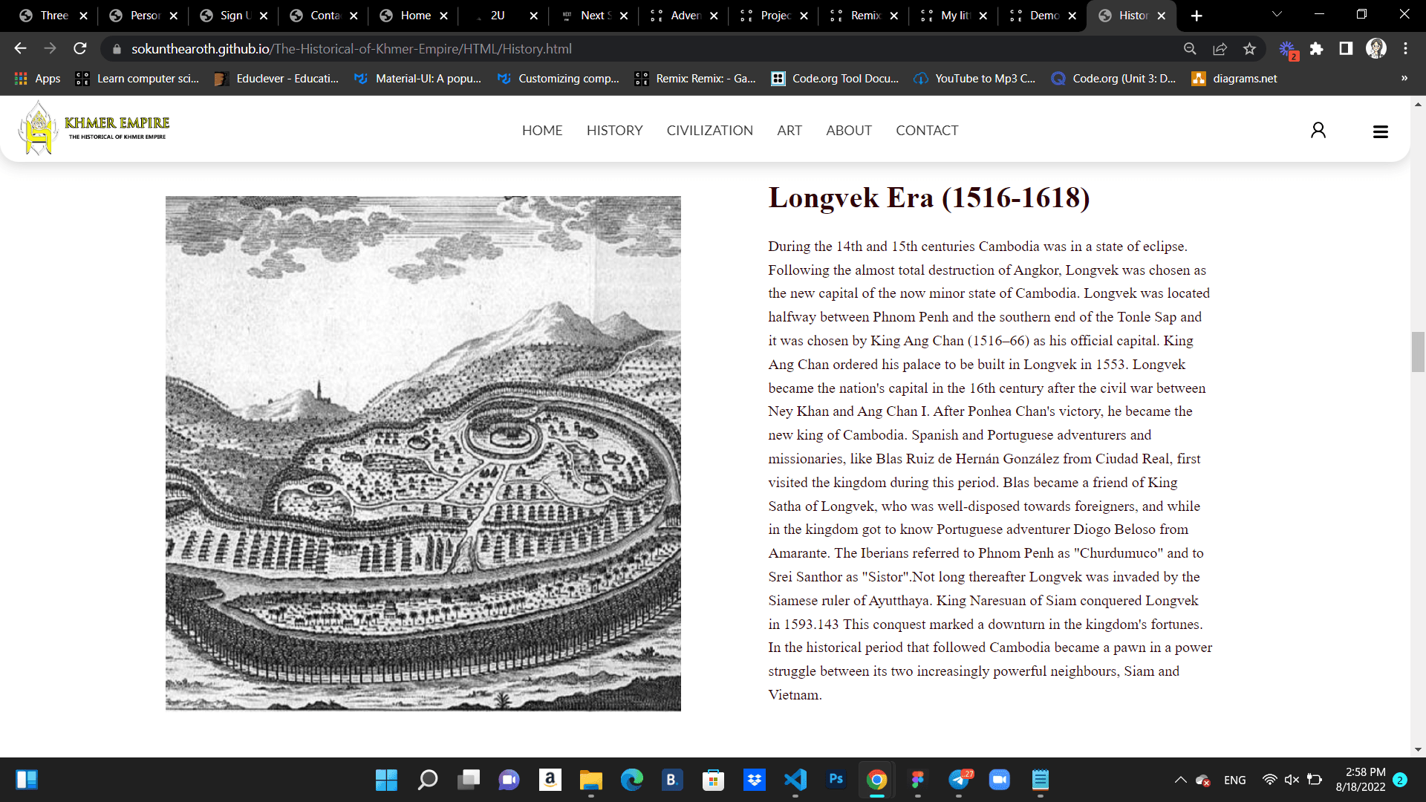Reload the page
Image resolution: width=1426 pixels, height=802 pixels.
point(80,48)
